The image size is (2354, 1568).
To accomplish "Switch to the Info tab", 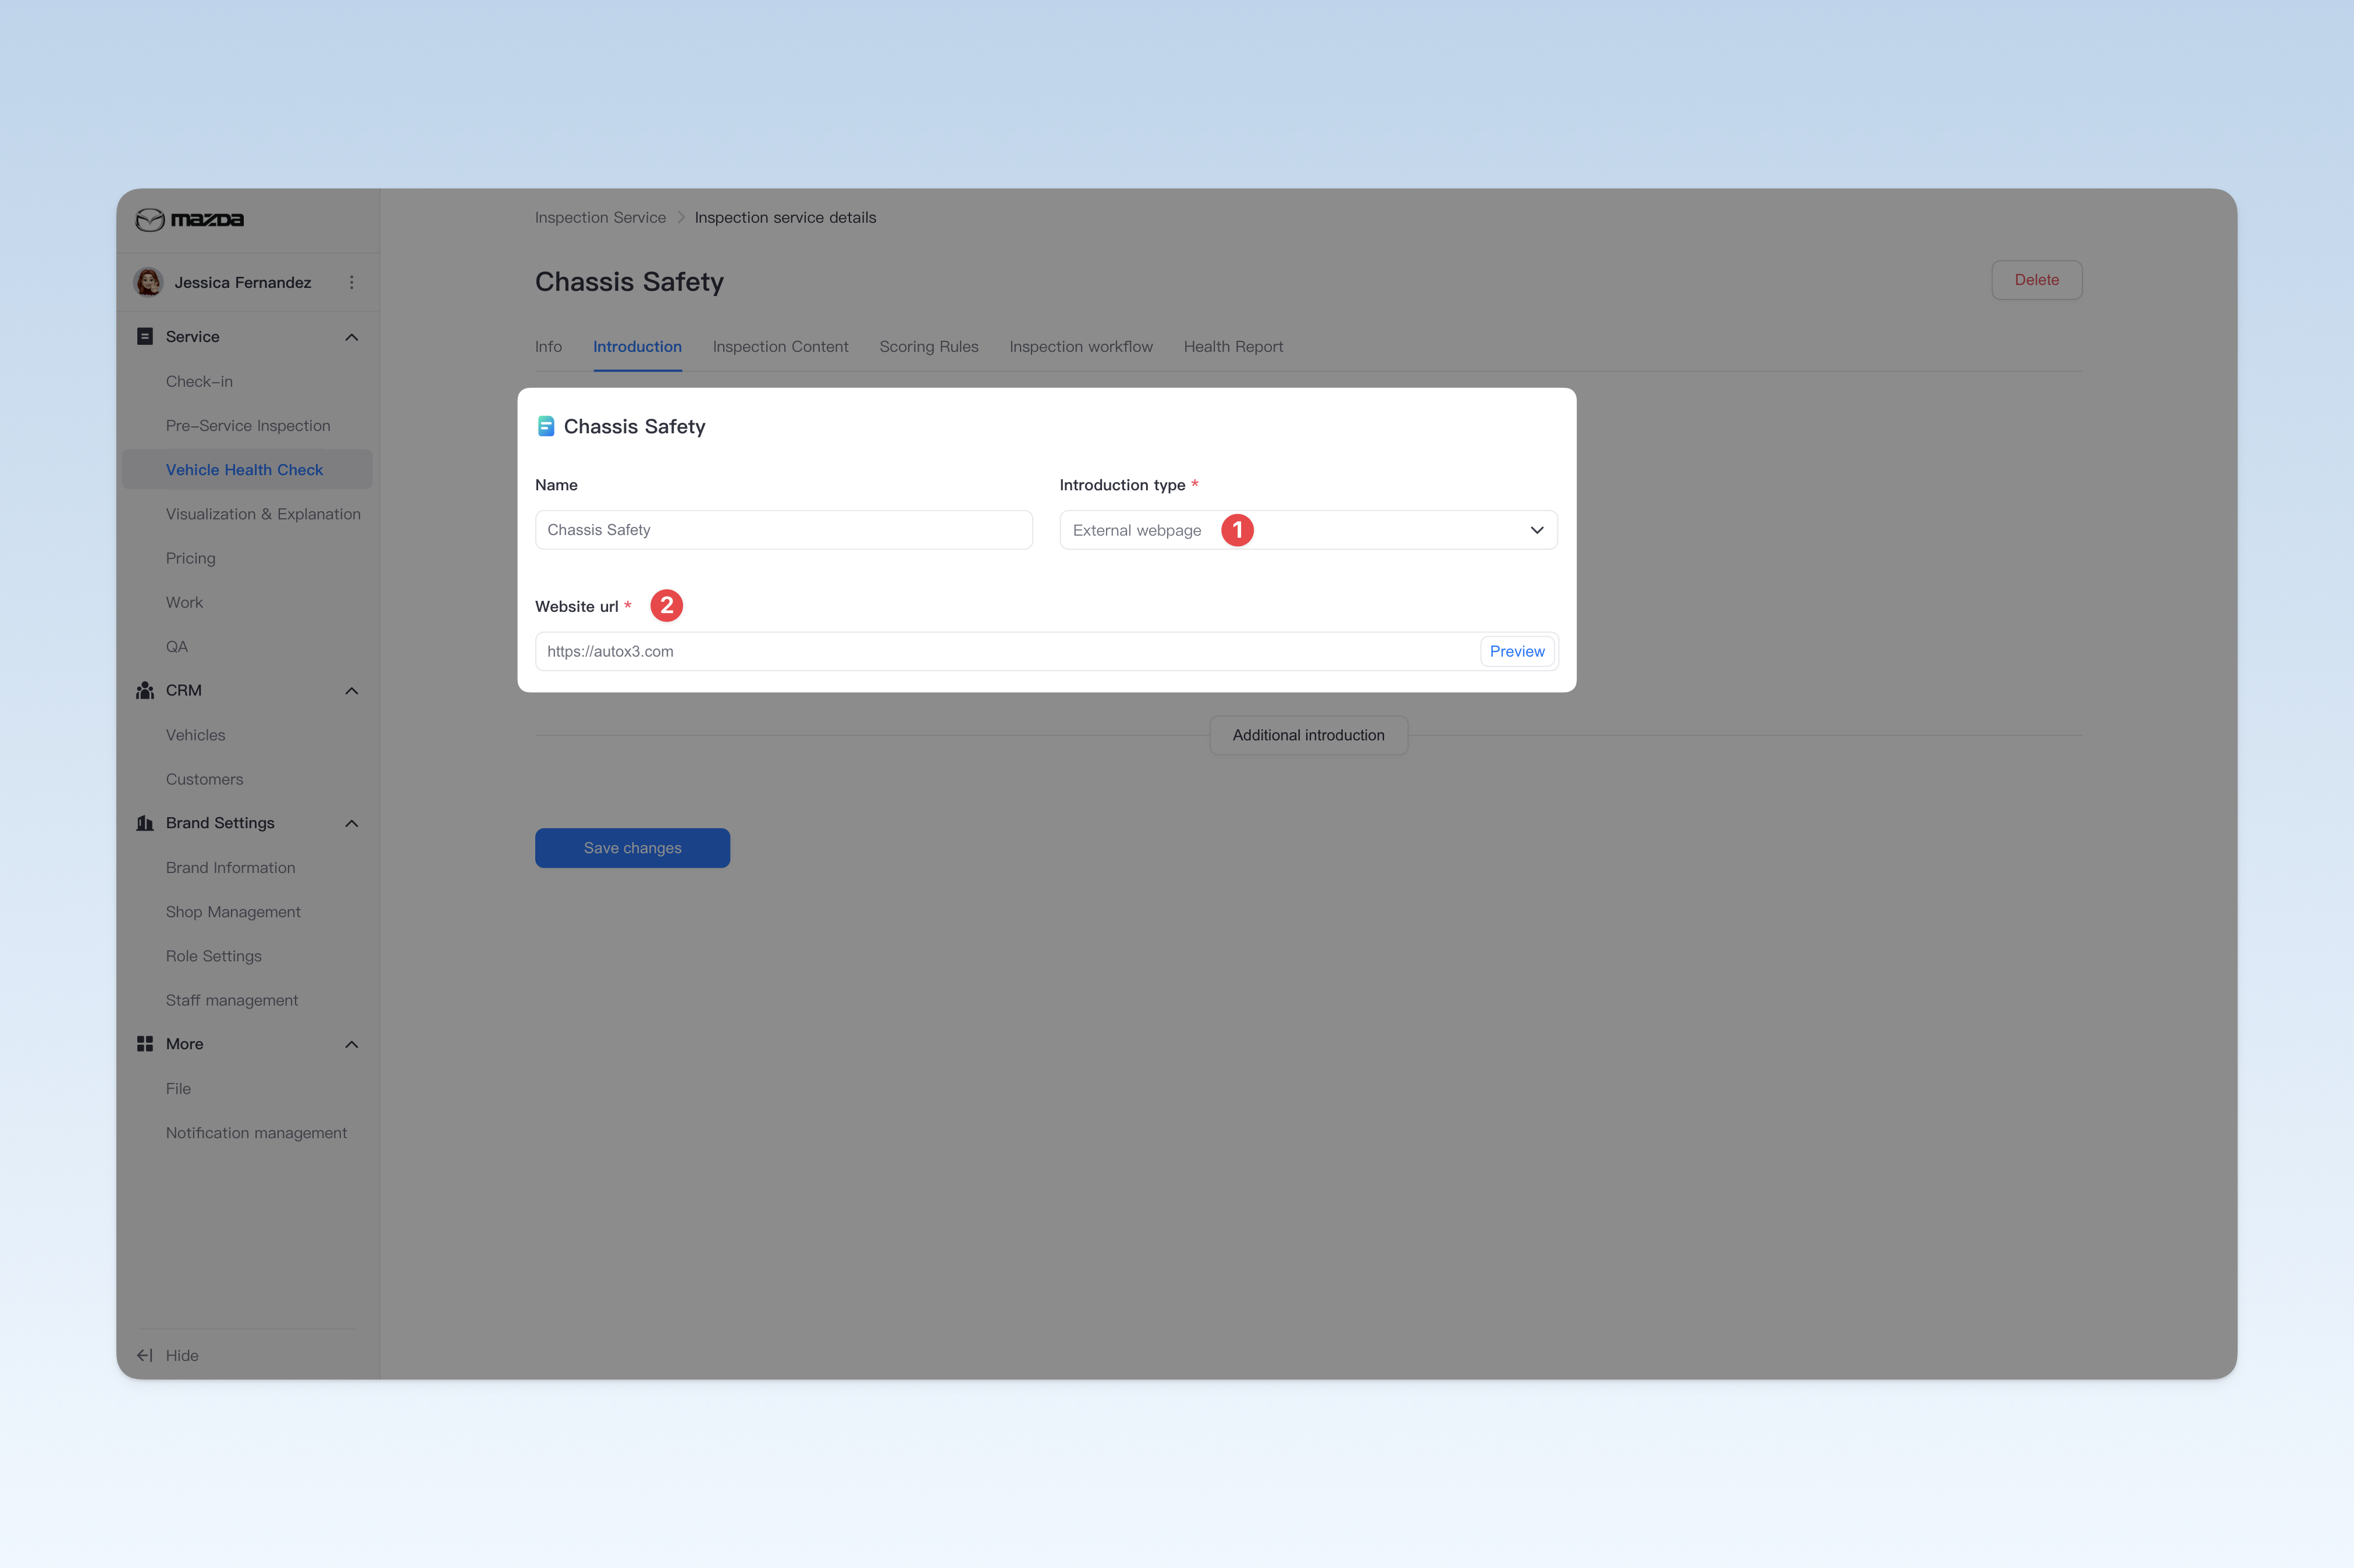I will click(x=548, y=346).
